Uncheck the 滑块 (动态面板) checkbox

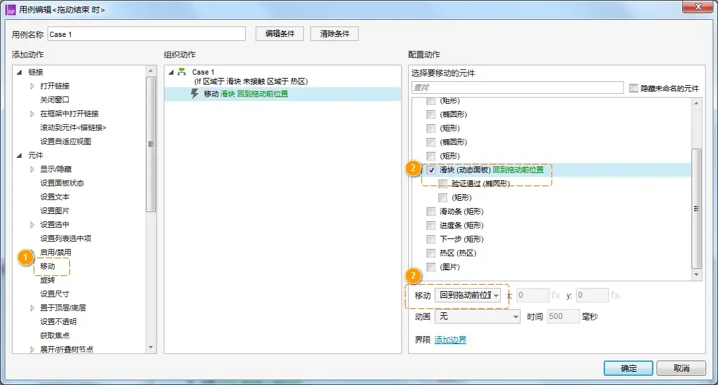coord(432,170)
